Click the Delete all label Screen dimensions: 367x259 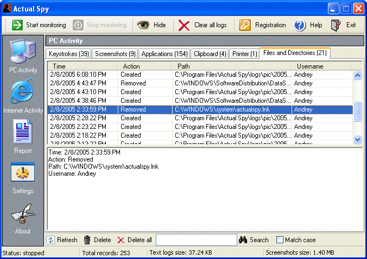140,240
